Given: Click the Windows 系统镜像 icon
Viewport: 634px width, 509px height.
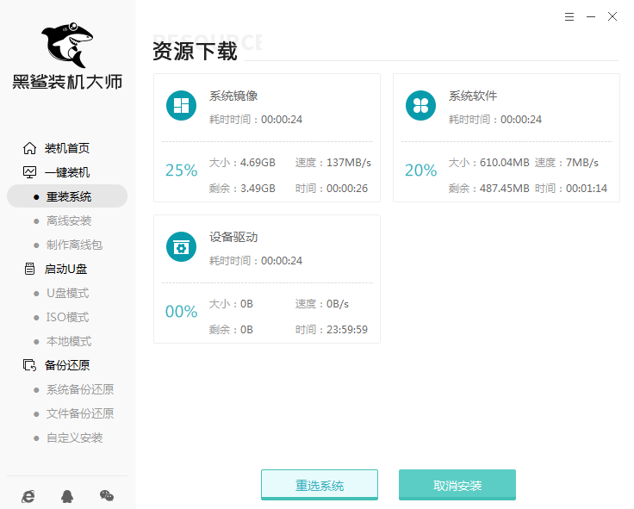Looking at the screenshot, I should (181, 106).
